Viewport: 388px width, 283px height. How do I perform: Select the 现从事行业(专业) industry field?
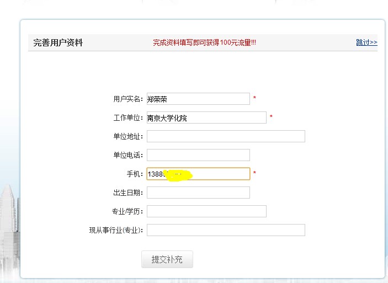[x=226, y=230]
